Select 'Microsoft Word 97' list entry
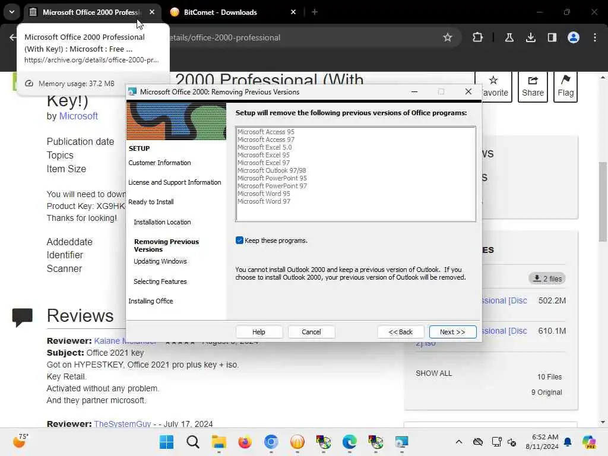 coord(264,201)
